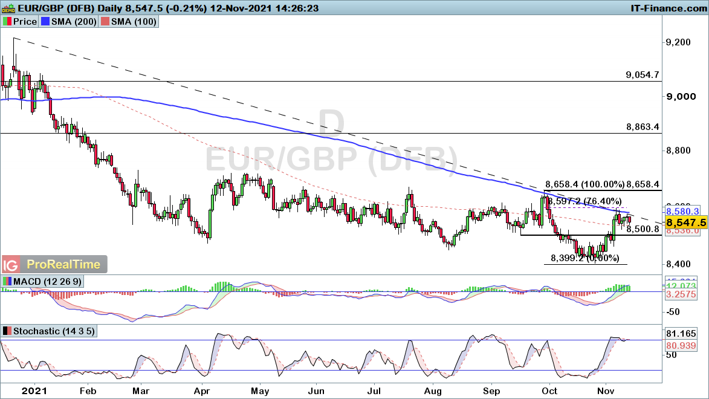Open SMA (200) indicator settings

74,21
